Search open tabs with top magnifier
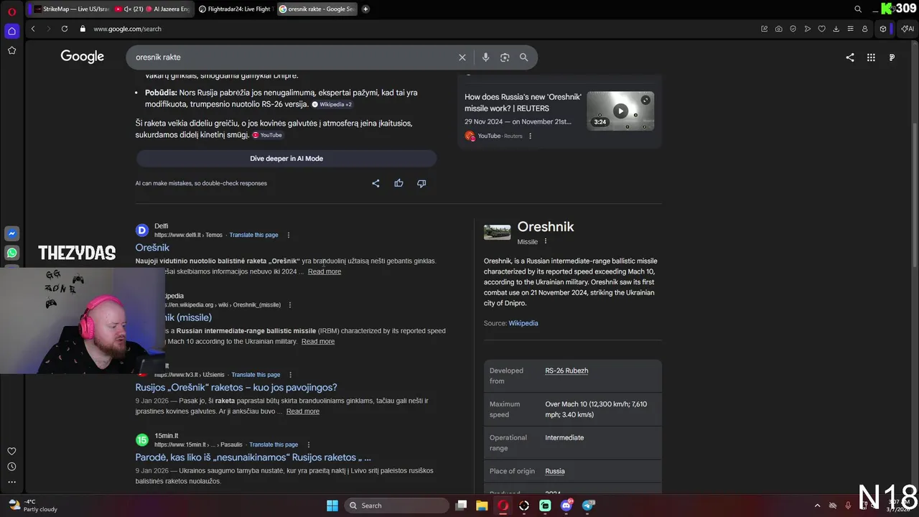 pos(858,9)
